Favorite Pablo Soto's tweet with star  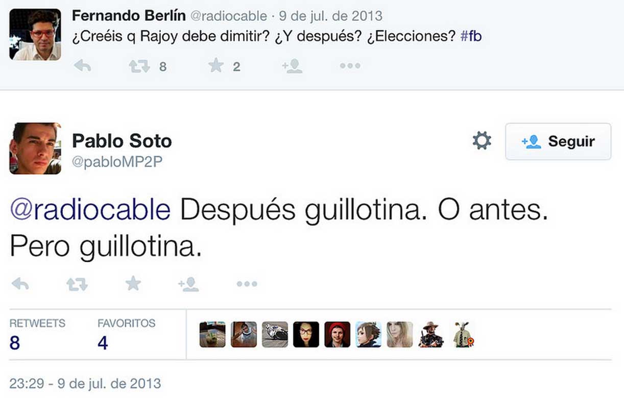133,283
